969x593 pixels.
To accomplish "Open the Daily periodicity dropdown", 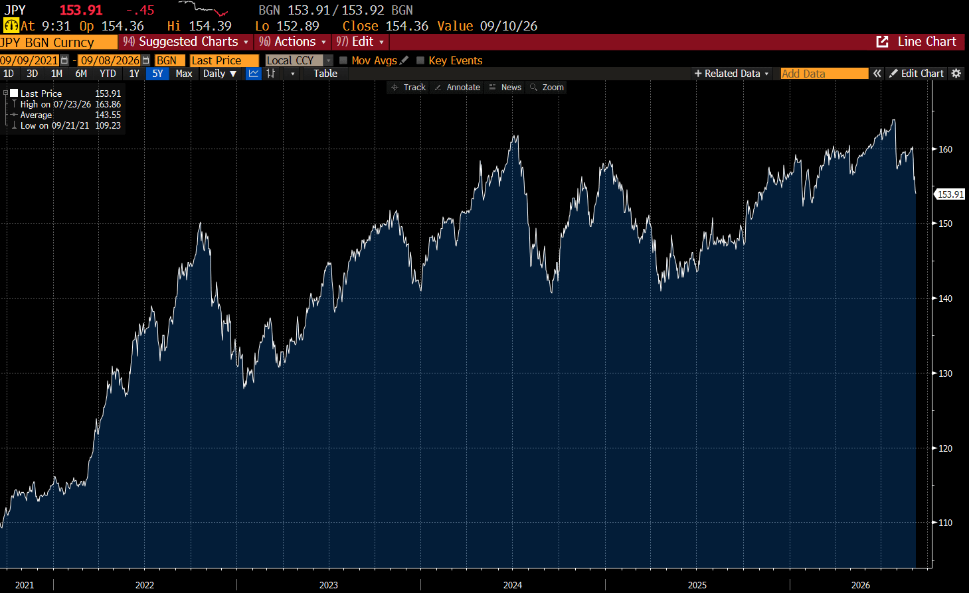I will pyautogui.click(x=220, y=74).
